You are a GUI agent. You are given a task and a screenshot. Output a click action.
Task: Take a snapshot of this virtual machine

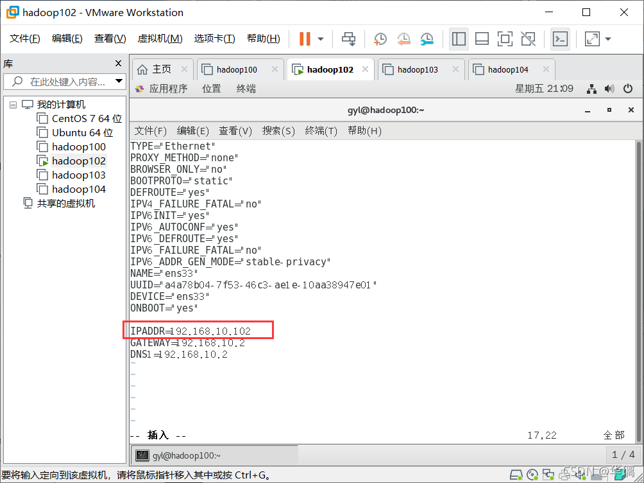[380, 39]
